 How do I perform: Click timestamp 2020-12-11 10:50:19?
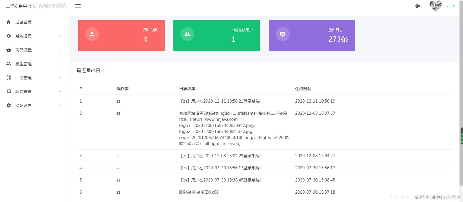pos(315,101)
